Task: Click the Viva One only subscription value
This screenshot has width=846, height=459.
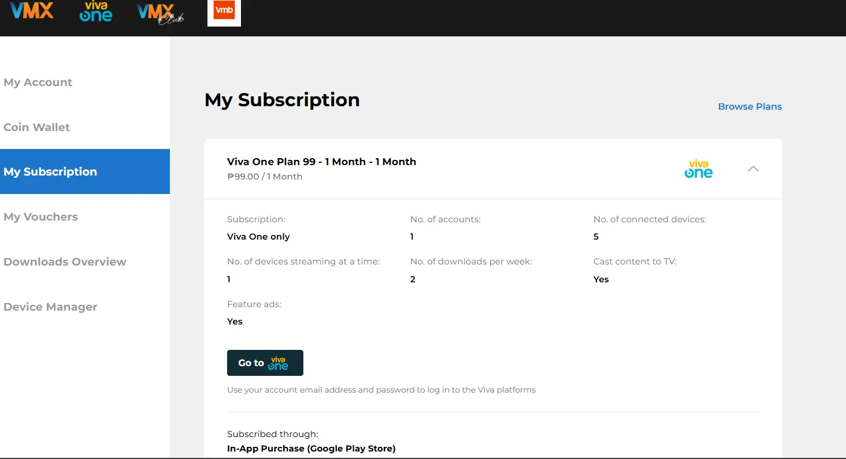Action: [x=258, y=237]
